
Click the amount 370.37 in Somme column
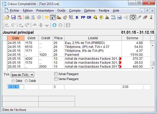click(x=137, y=59)
